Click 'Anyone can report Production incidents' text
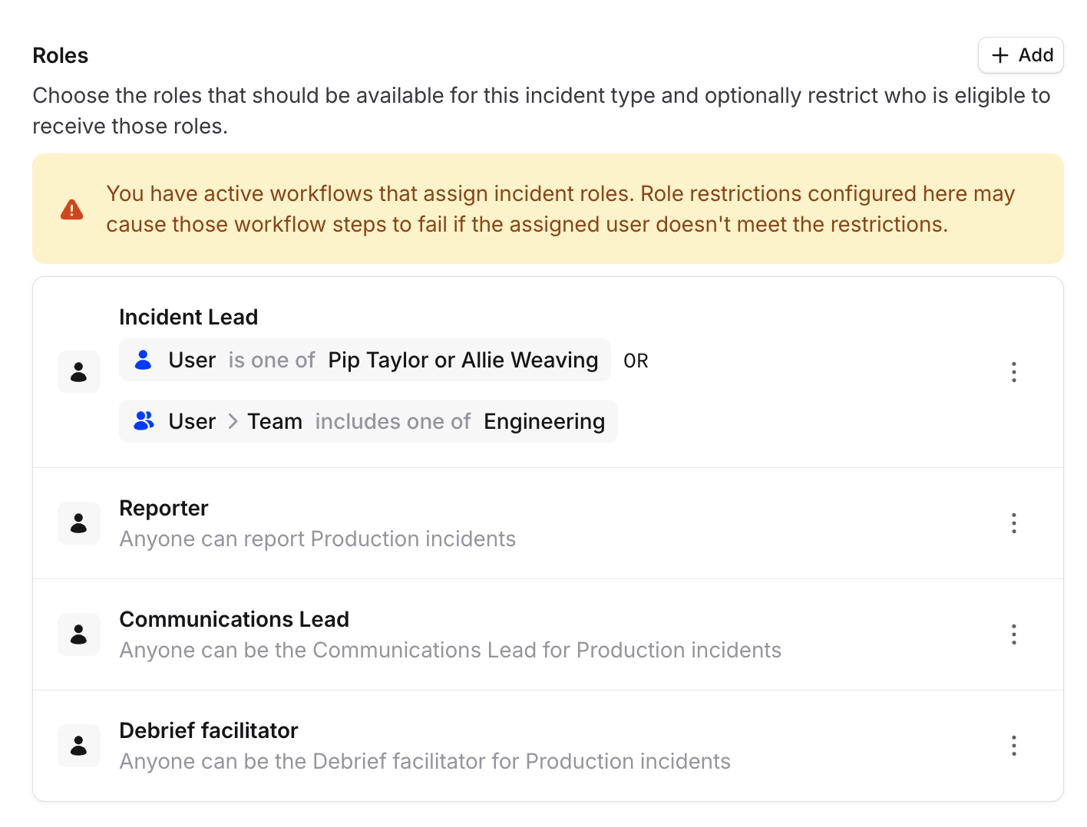This screenshot has height=827, width=1087. 317,539
